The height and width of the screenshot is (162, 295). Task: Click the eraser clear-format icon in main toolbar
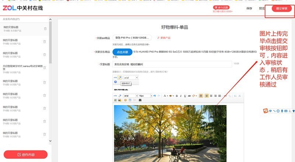pyautogui.click(x=119, y=96)
